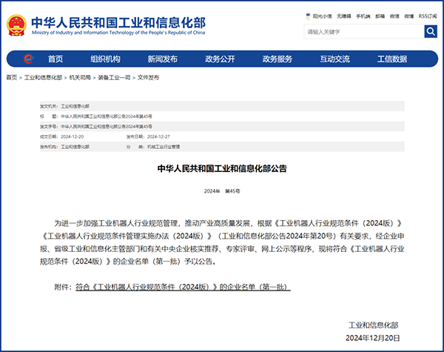Open the 微博 Weibo link

[409, 15]
